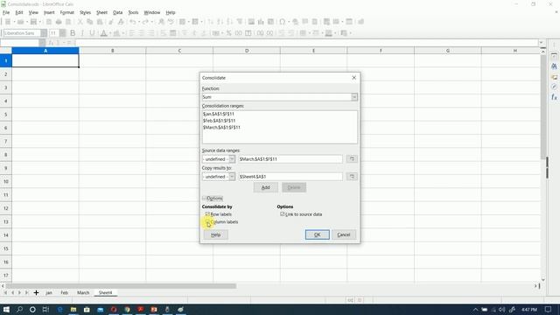
Task: Click the Font Color swatch button
Action: click(103, 33)
